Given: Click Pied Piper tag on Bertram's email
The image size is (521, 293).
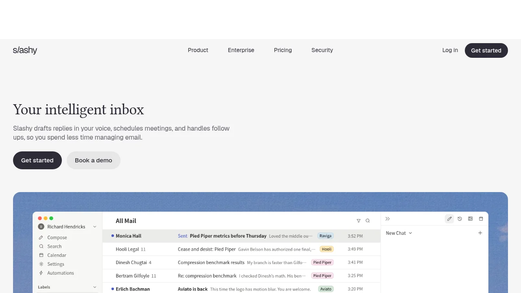Looking at the screenshot, I should click(x=322, y=276).
